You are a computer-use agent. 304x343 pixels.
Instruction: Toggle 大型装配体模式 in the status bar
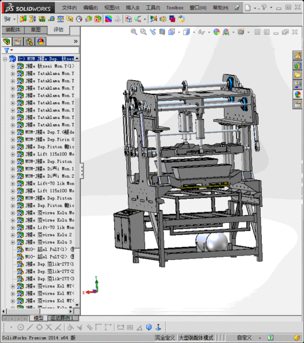[196, 338]
